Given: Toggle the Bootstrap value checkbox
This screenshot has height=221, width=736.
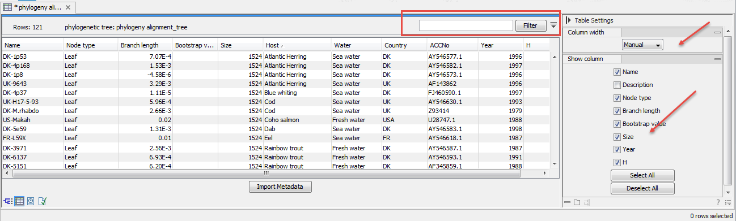Looking at the screenshot, I should point(617,124).
